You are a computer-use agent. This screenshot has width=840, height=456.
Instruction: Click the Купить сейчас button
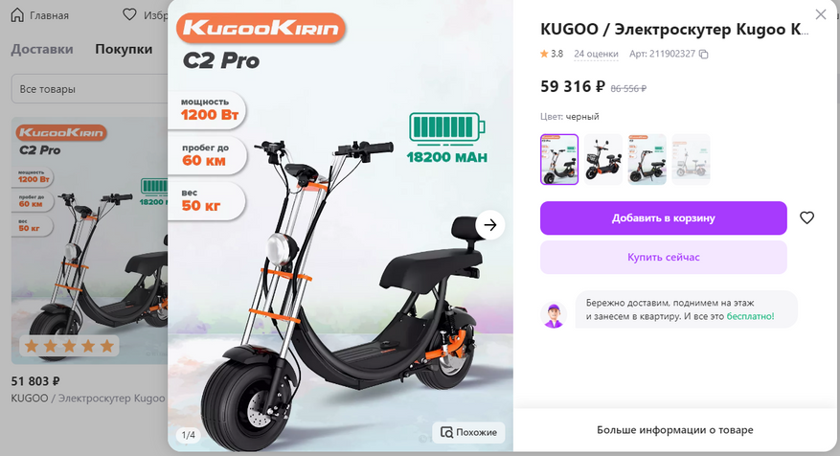(663, 257)
